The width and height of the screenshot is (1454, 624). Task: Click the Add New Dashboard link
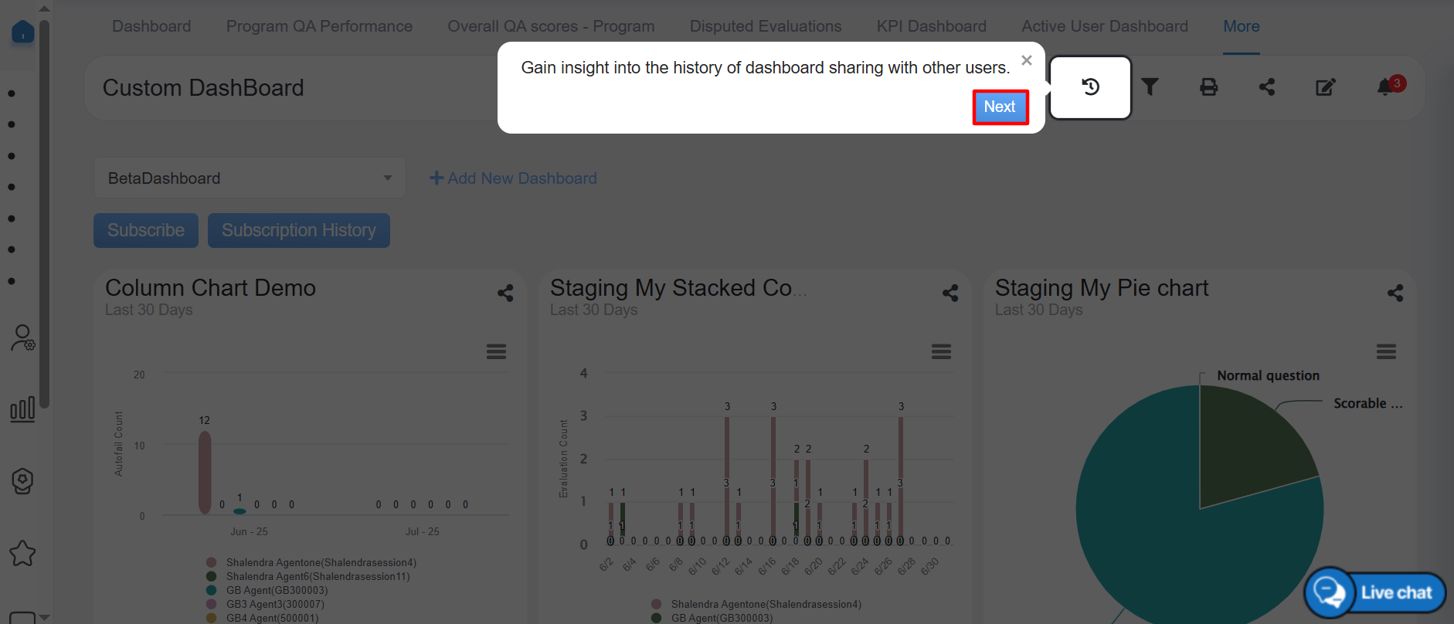tap(514, 178)
